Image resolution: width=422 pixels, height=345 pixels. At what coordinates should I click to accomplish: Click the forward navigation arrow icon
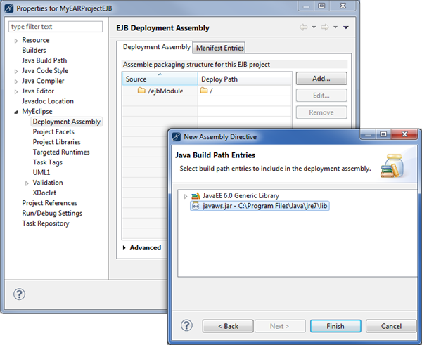click(325, 27)
